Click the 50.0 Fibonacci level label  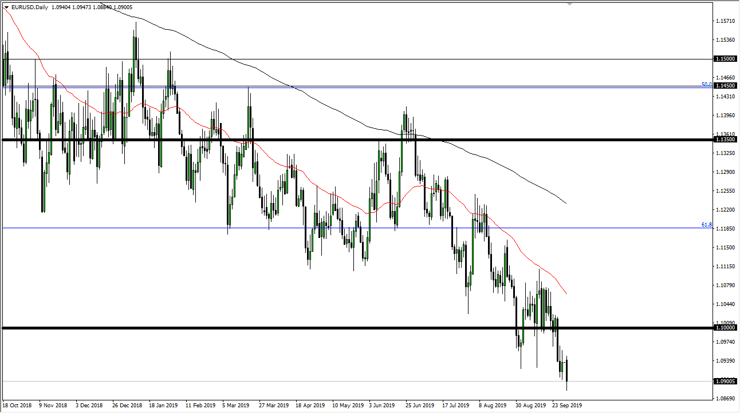[x=706, y=84]
